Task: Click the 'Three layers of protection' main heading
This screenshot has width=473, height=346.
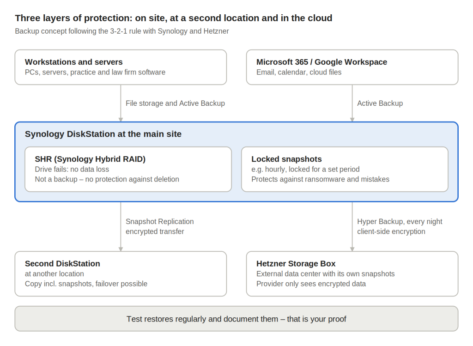Action: coord(174,18)
